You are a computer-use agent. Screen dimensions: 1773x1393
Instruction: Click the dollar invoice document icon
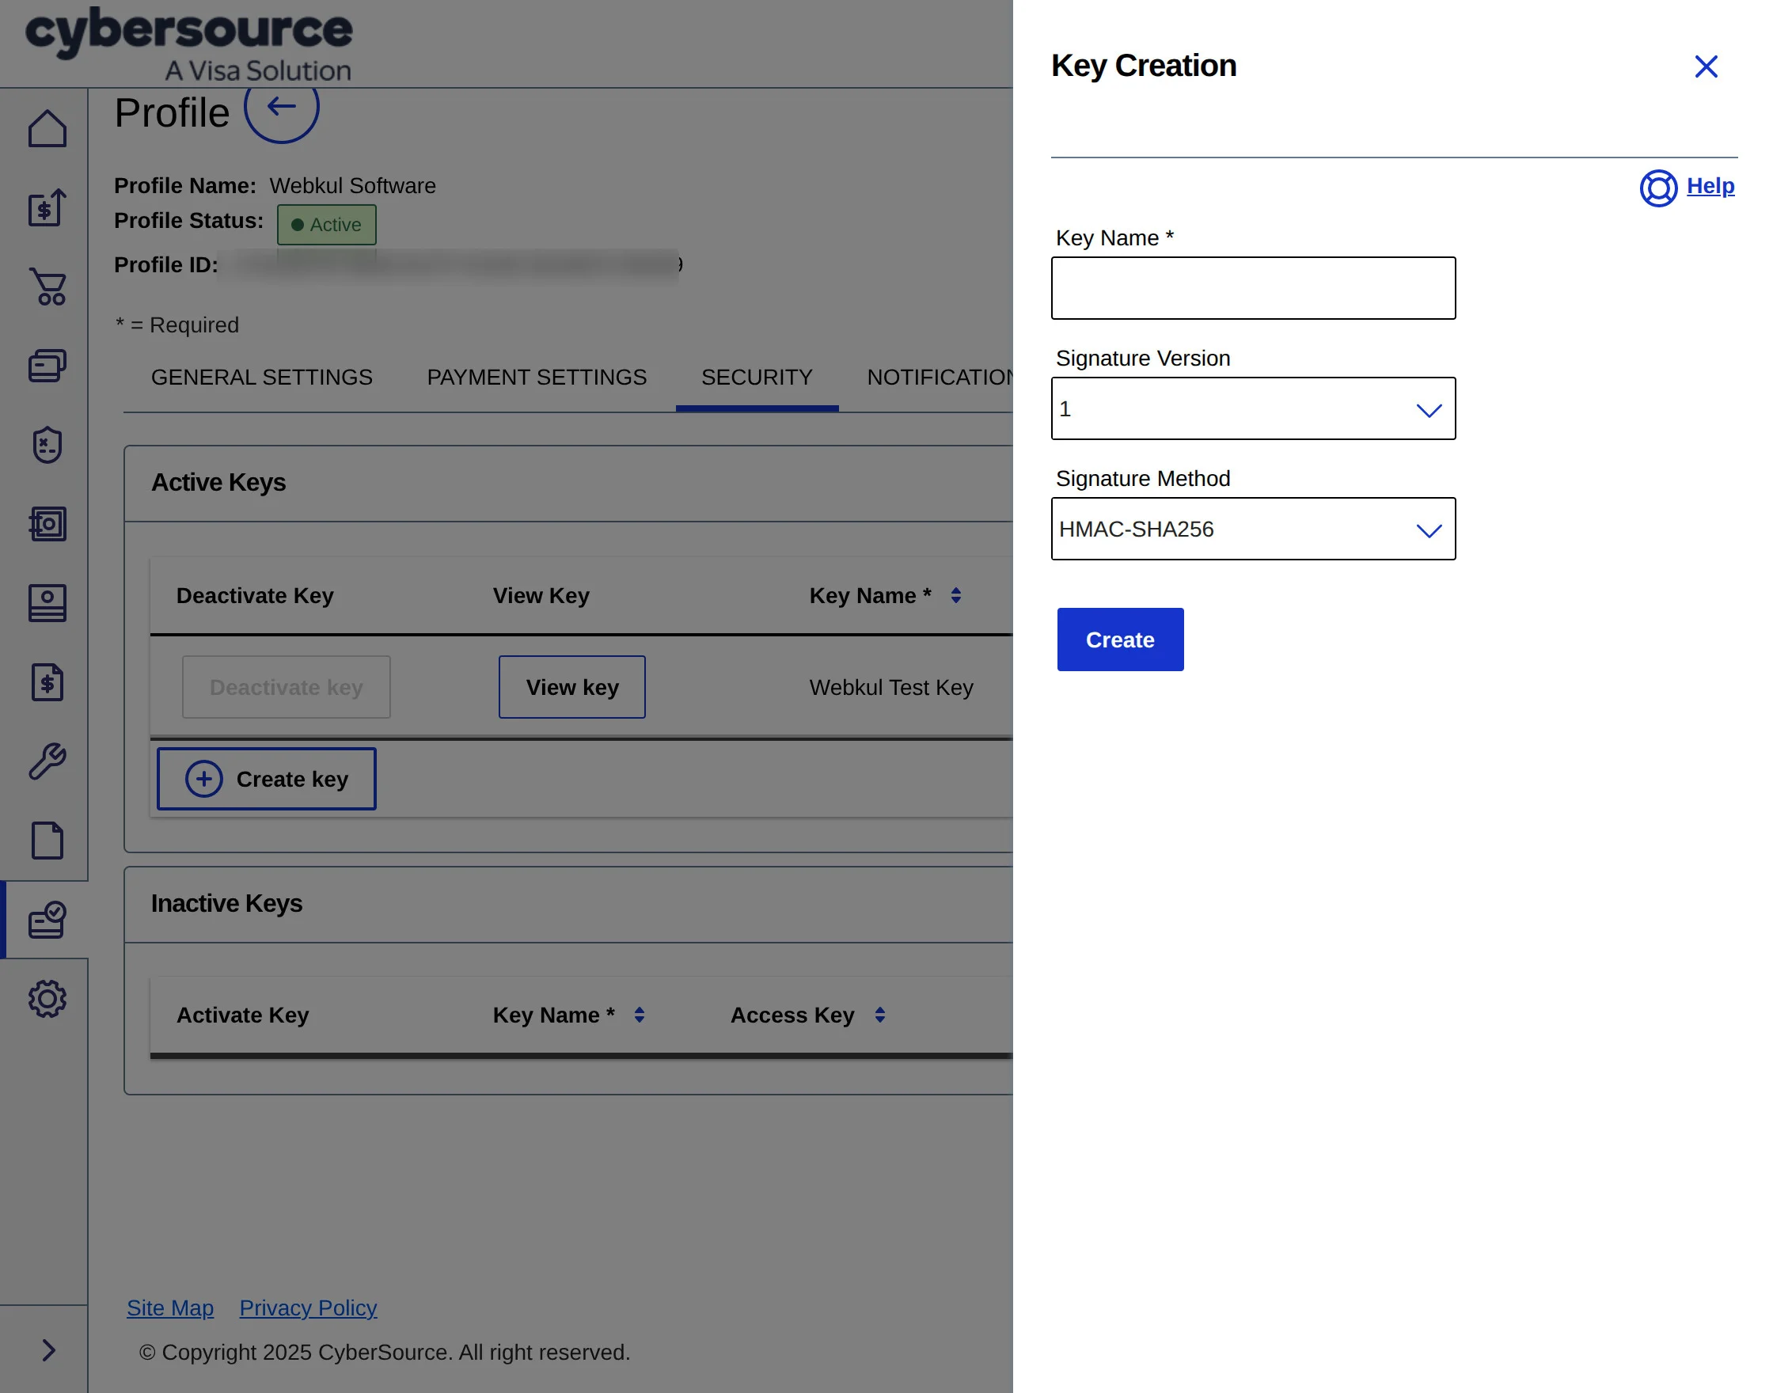pos(47,681)
